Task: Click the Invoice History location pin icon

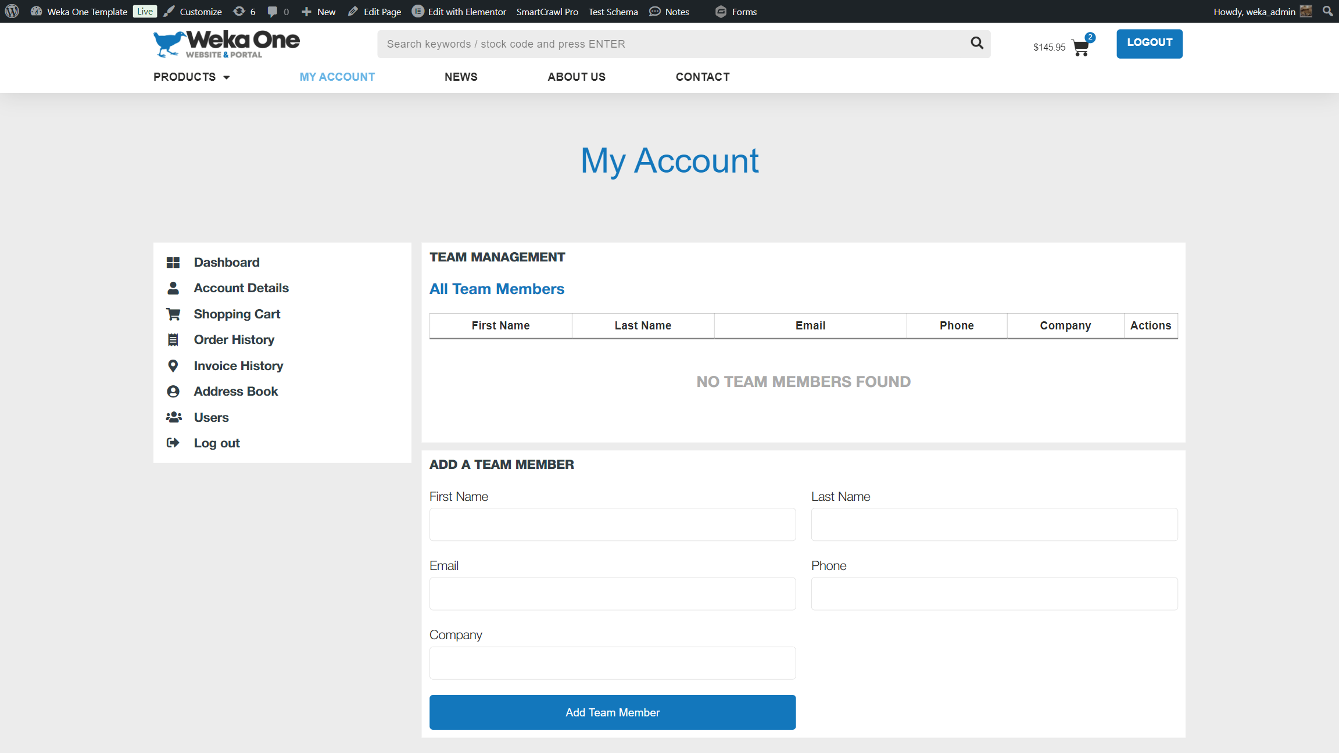Action: [x=172, y=365]
